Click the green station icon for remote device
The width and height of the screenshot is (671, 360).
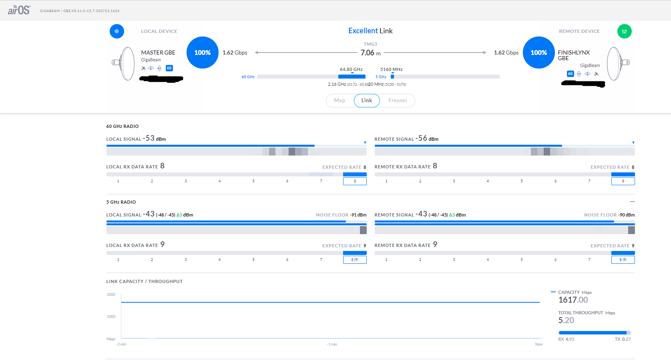click(x=624, y=31)
